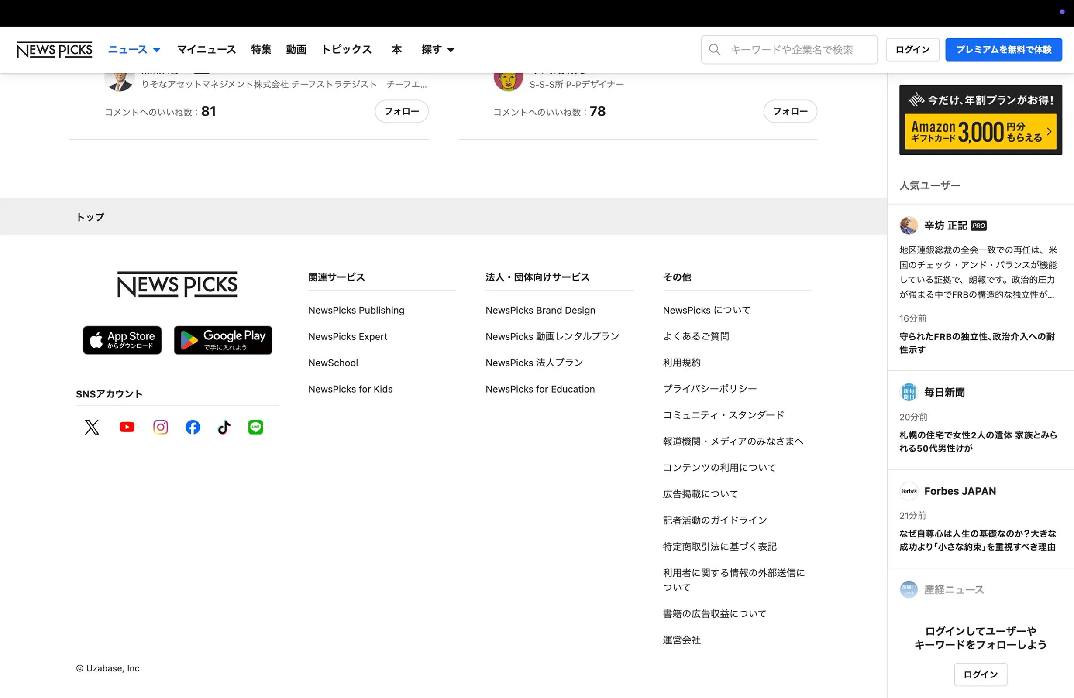Click the PRO badge beside 辛坊 正記
Viewport: 1074px width, 698px height.
pyautogui.click(x=978, y=226)
